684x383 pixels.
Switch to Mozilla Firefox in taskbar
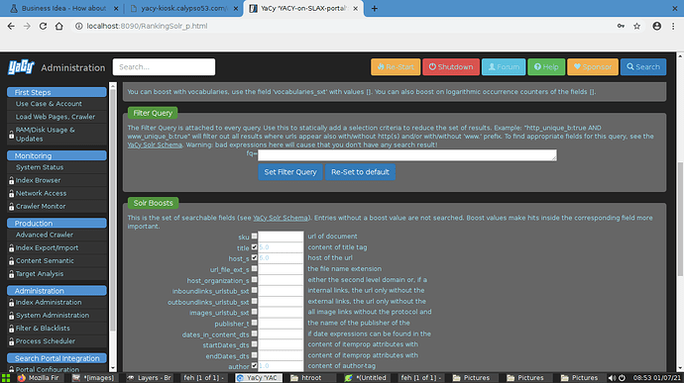pos(39,378)
